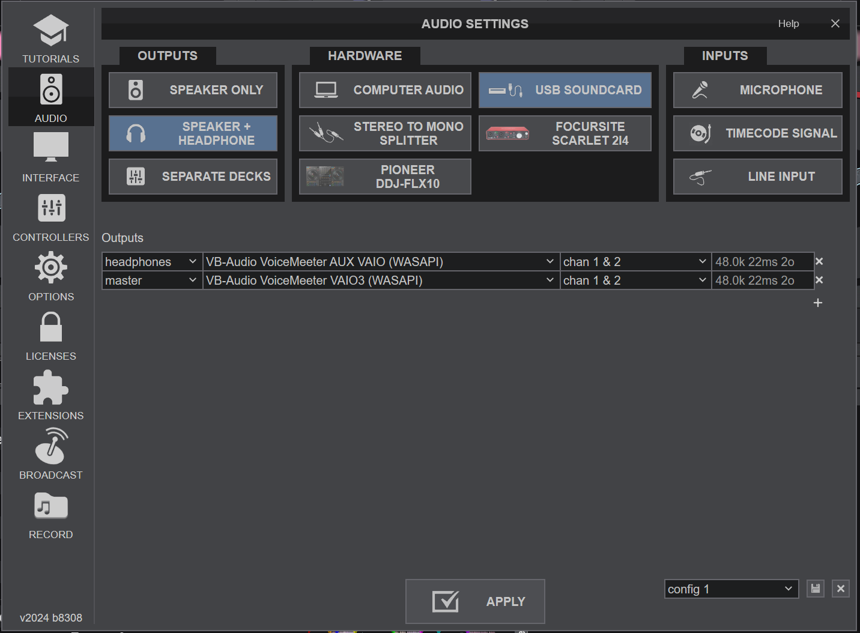This screenshot has height=633, width=860.
Task: Open the master output type dropdown
Action: click(152, 280)
